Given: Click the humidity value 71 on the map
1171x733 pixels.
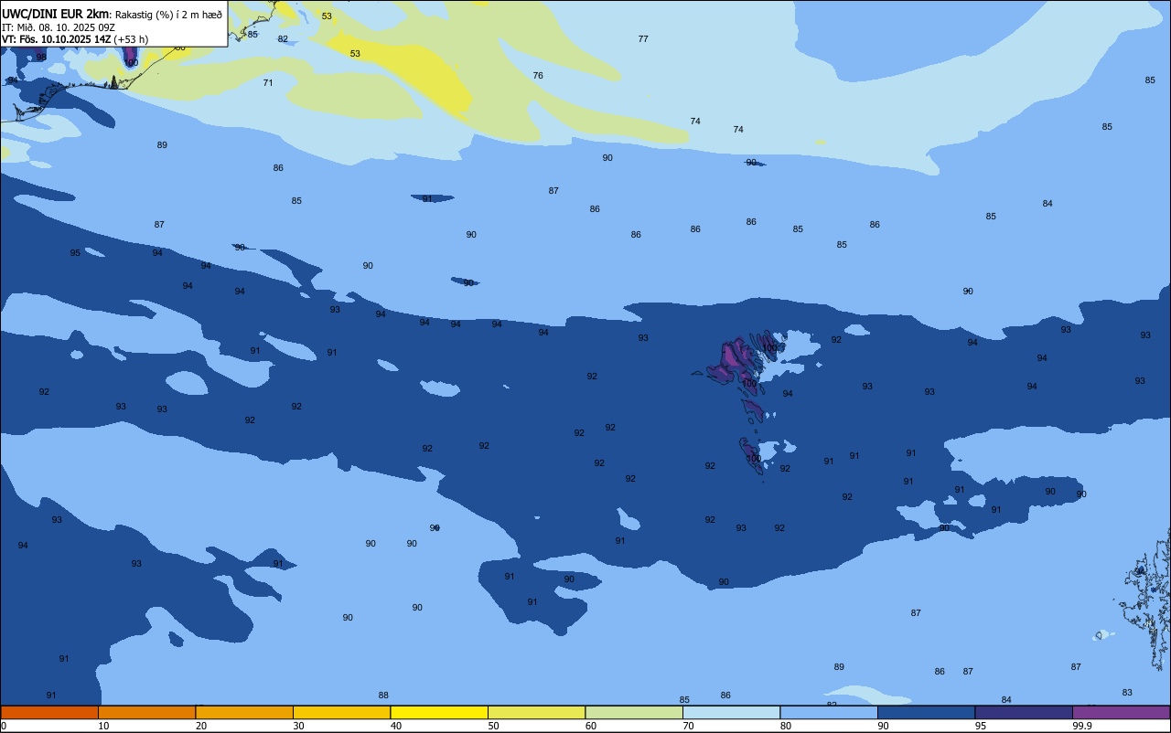Looking at the screenshot, I should coord(268,82).
